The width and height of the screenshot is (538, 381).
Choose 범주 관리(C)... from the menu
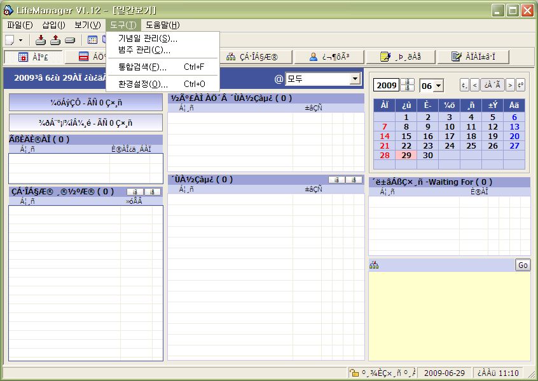(163, 50)
